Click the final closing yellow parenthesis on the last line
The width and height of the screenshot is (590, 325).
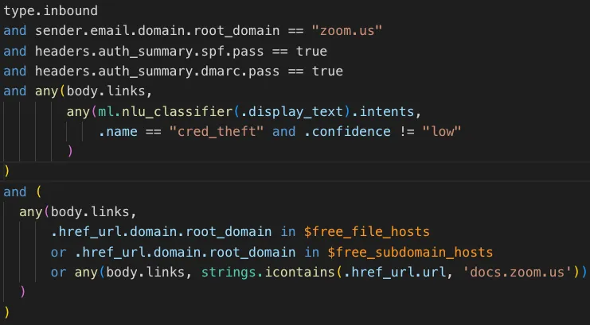coord(6,311)
